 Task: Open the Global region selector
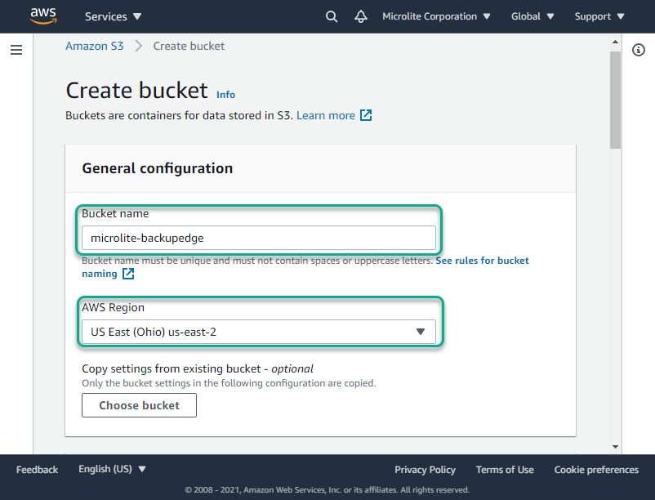point(532,16)
